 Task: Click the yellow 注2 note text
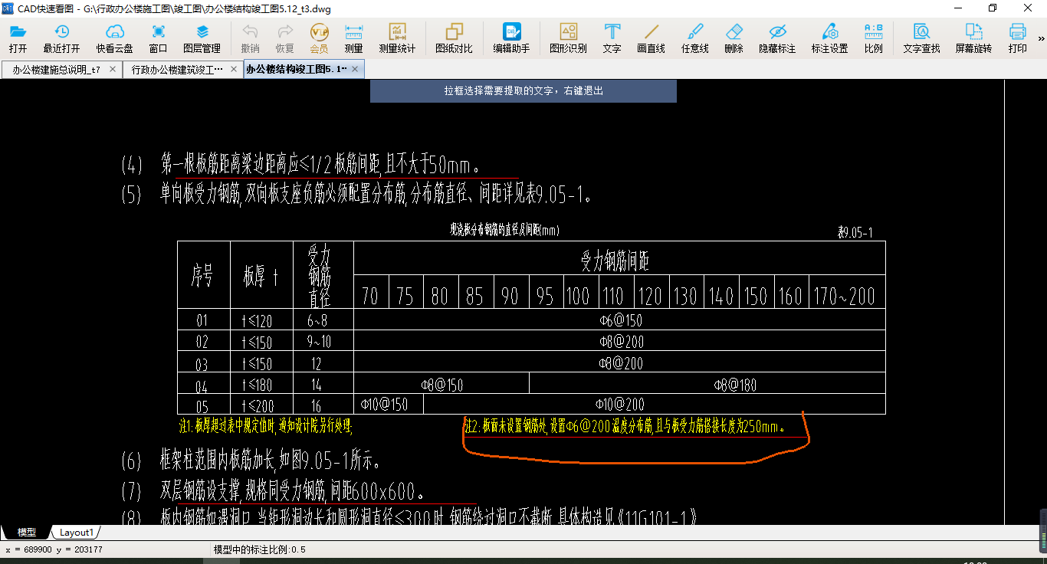[x=625, y=427]
